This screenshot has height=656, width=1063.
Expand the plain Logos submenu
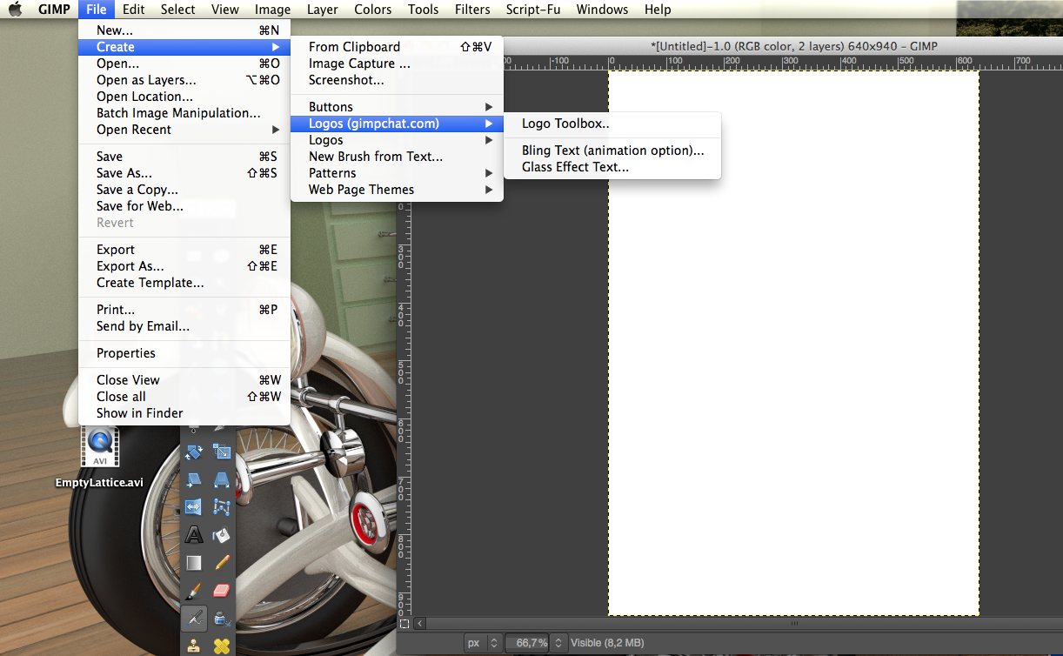pos(397,140)
